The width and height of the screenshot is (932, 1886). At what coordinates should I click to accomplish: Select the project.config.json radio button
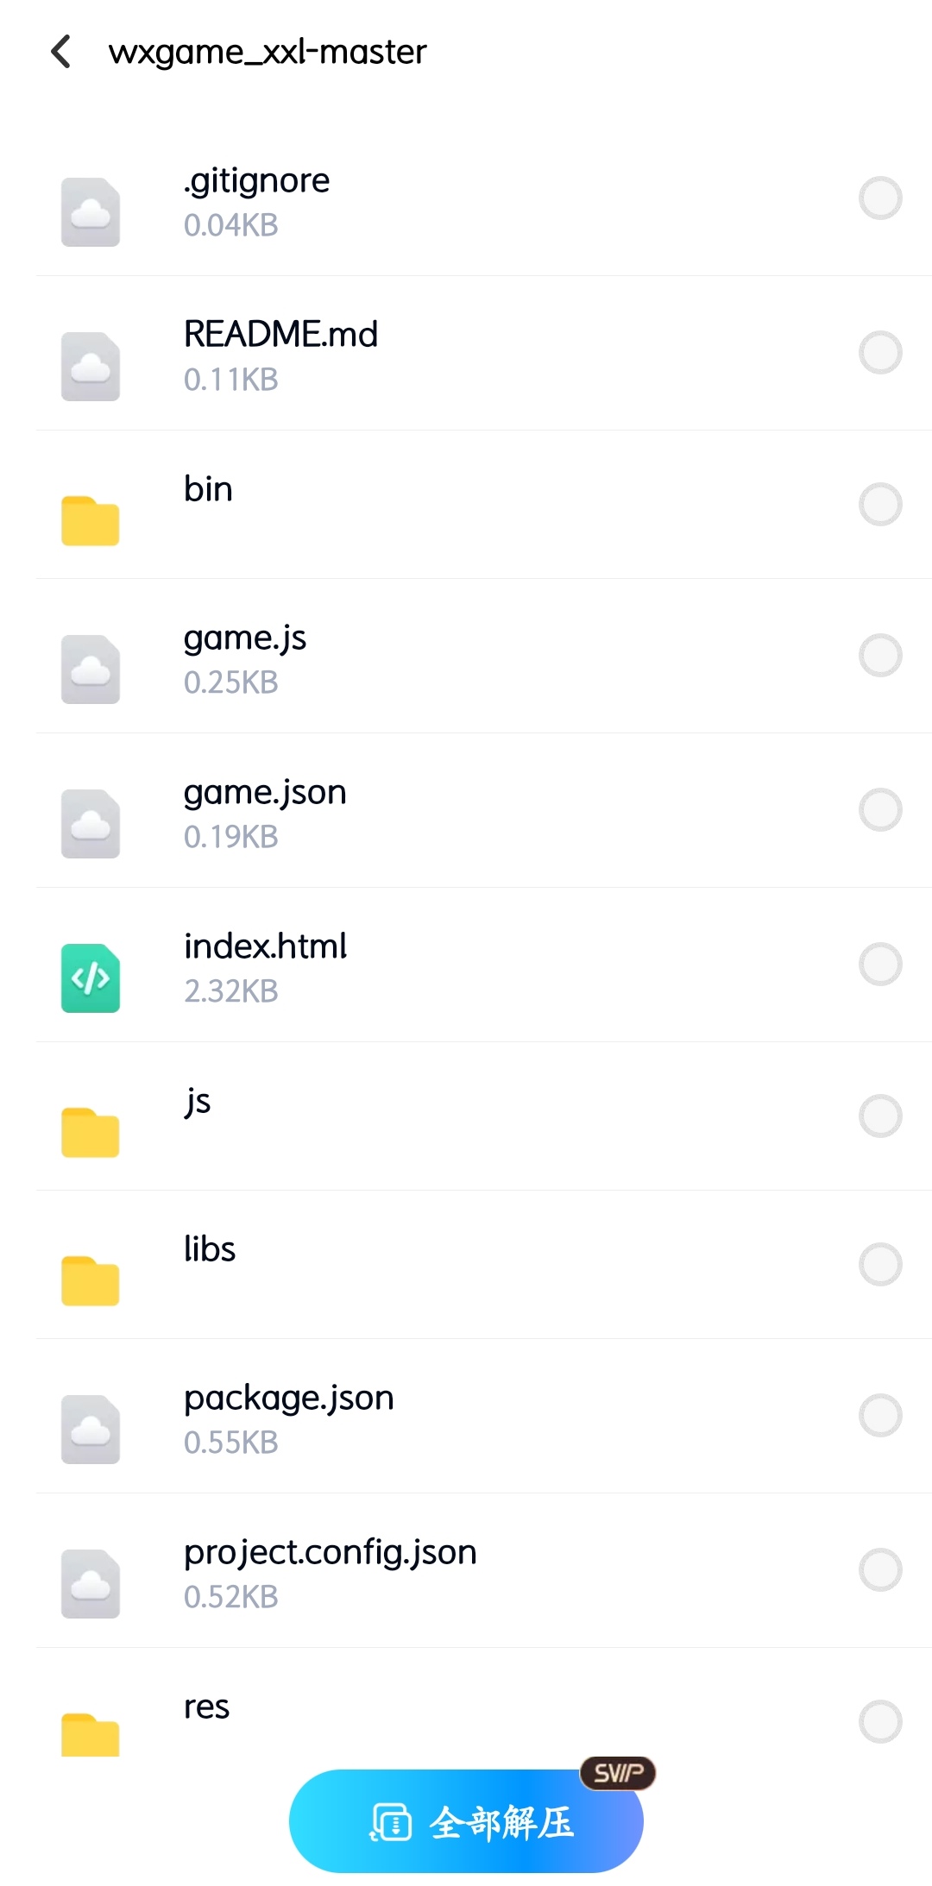pyautogui.click(x=880, y=1569)
